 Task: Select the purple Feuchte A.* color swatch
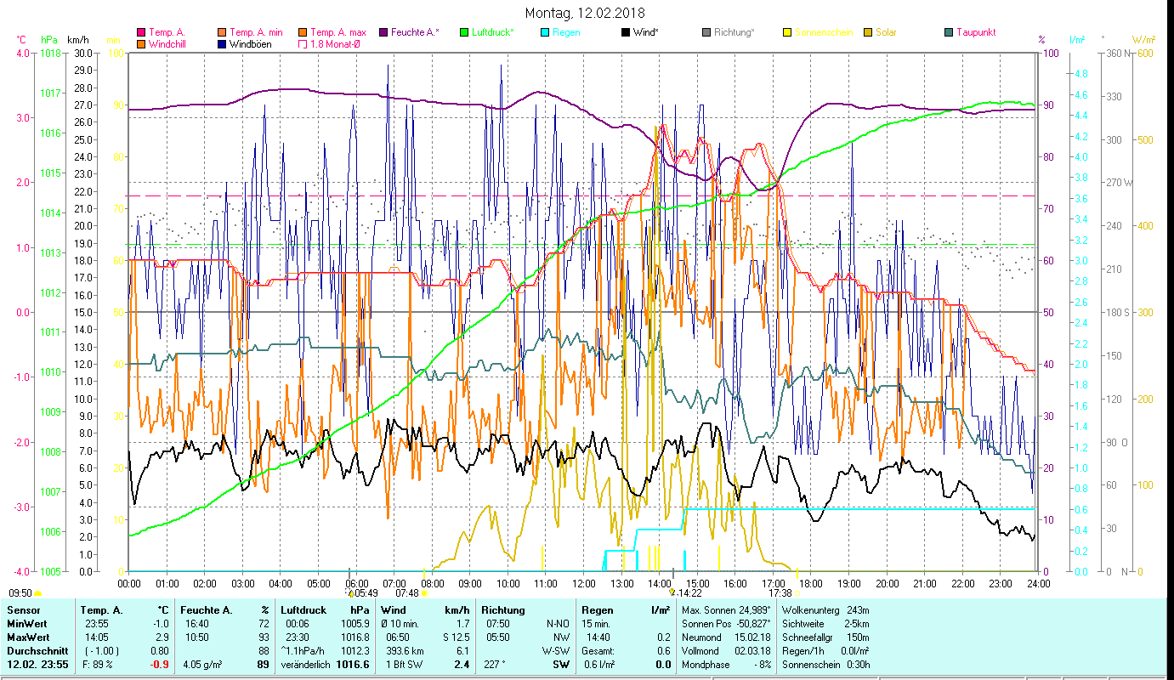[x=382, y=33]
